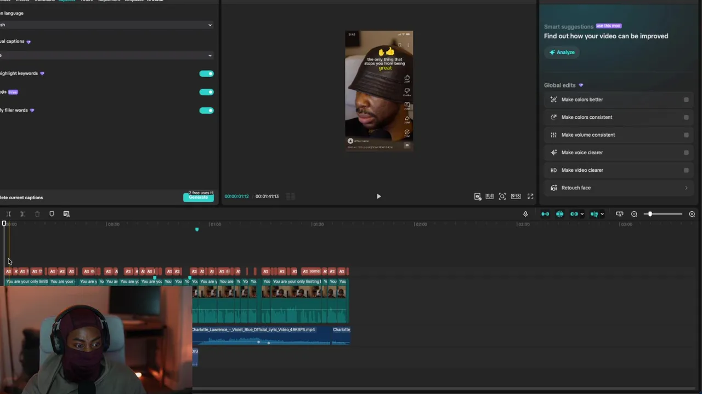Click the pro diamond beside filler words

click(32, 111)
